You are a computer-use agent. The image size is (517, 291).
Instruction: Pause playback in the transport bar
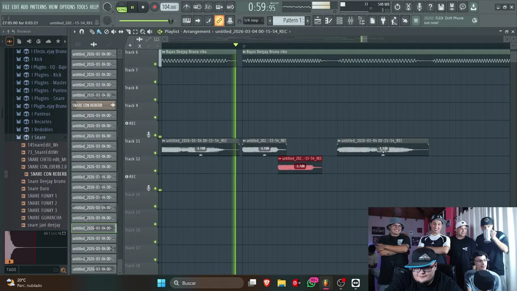[x=132, y=7]
